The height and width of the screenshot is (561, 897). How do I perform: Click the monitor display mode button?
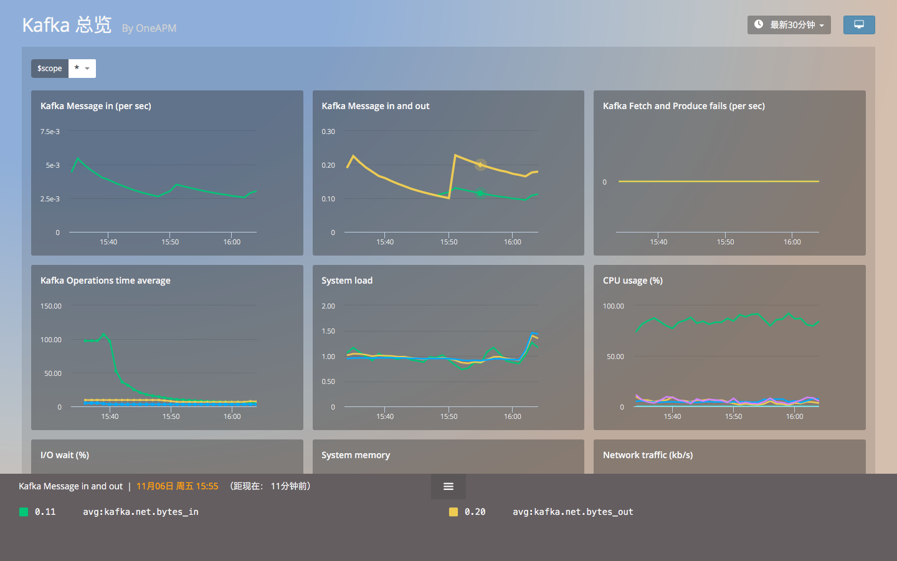859,25
